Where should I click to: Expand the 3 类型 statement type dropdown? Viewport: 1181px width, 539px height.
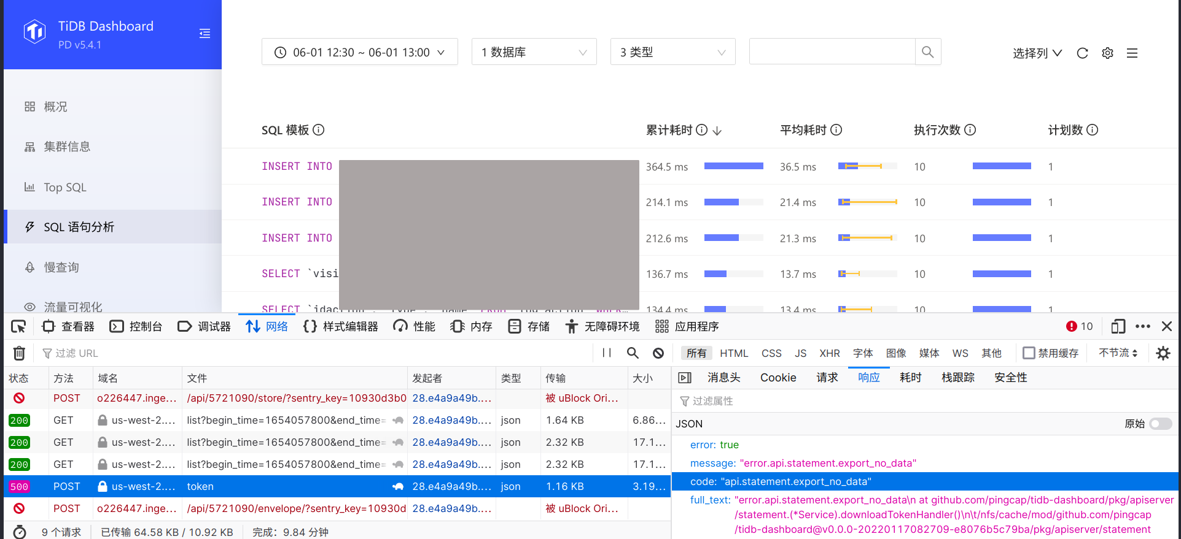[673, 52]
